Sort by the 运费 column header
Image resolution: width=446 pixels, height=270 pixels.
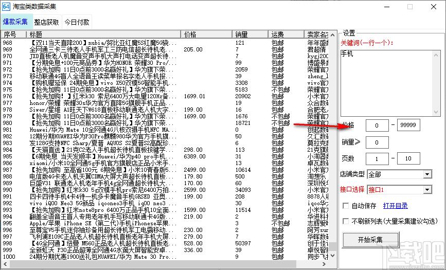point(286,34)
